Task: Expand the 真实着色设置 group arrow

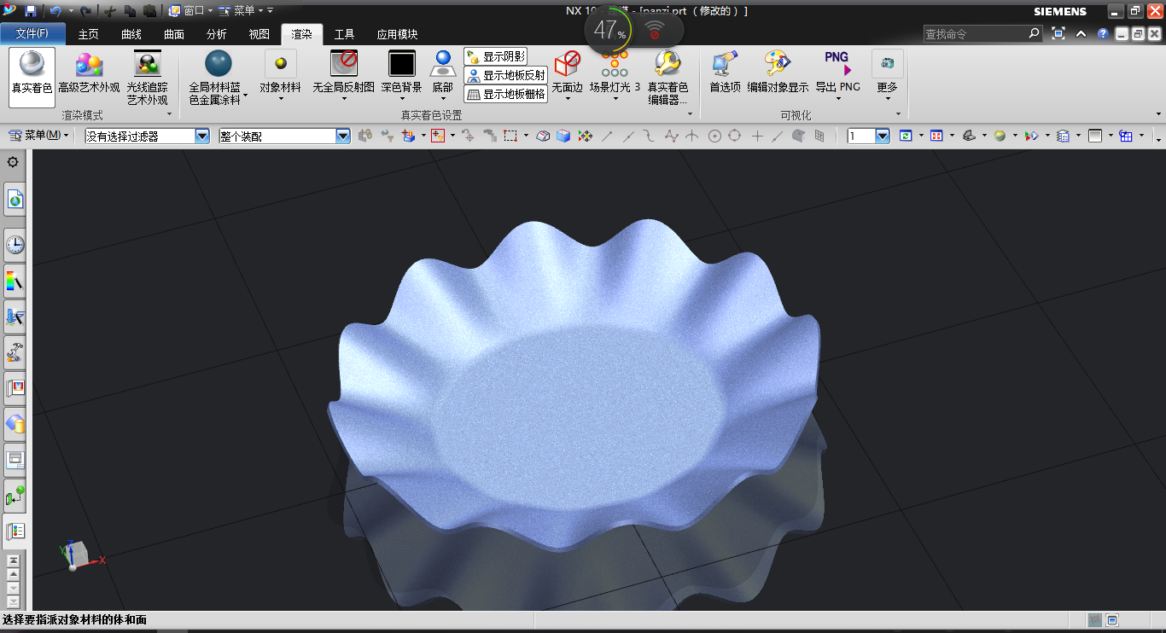Action: [x=690, y=114]
